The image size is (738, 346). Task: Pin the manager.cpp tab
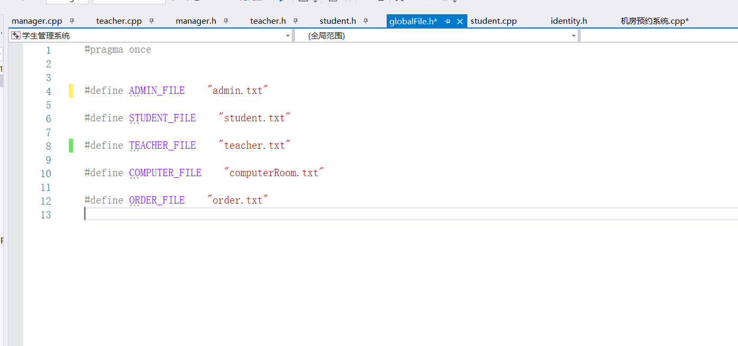(72, 21)
